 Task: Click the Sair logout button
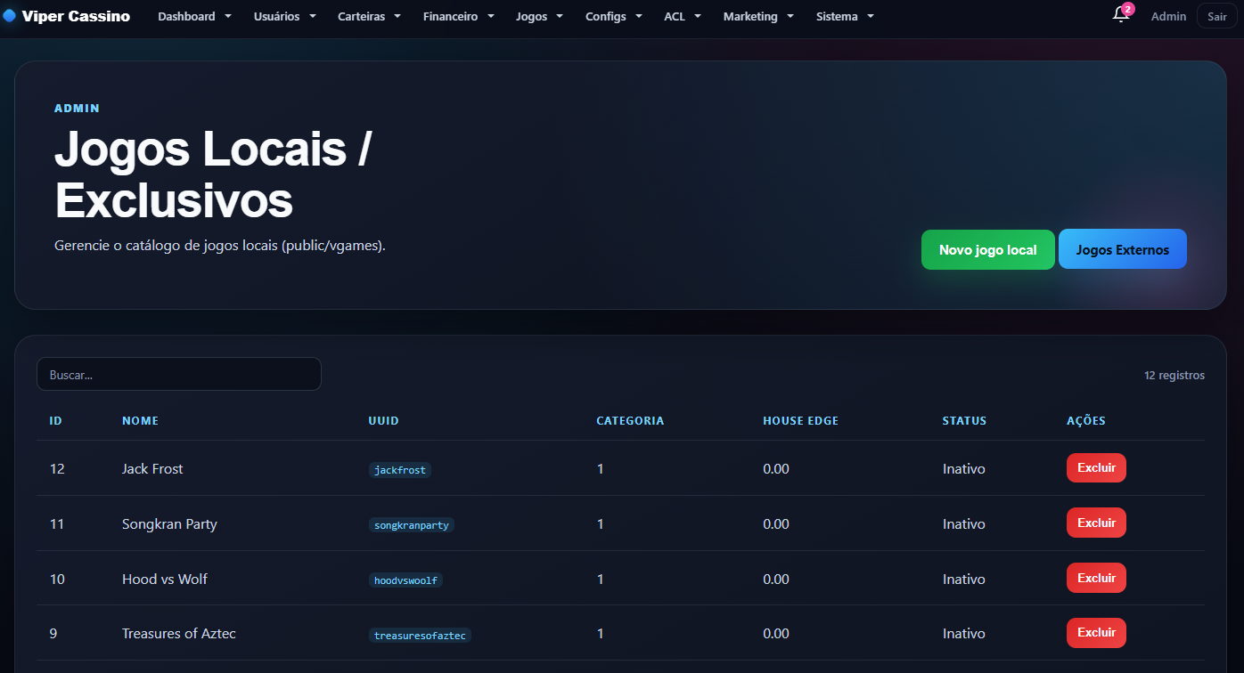click(1216, 16)
